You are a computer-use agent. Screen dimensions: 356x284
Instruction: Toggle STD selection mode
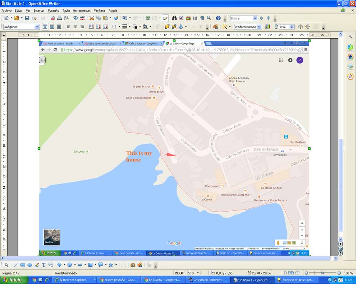tap(191, 273)
